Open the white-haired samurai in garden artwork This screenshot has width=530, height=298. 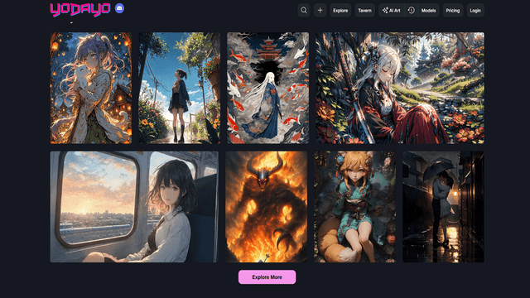click(x=400, y=88)
